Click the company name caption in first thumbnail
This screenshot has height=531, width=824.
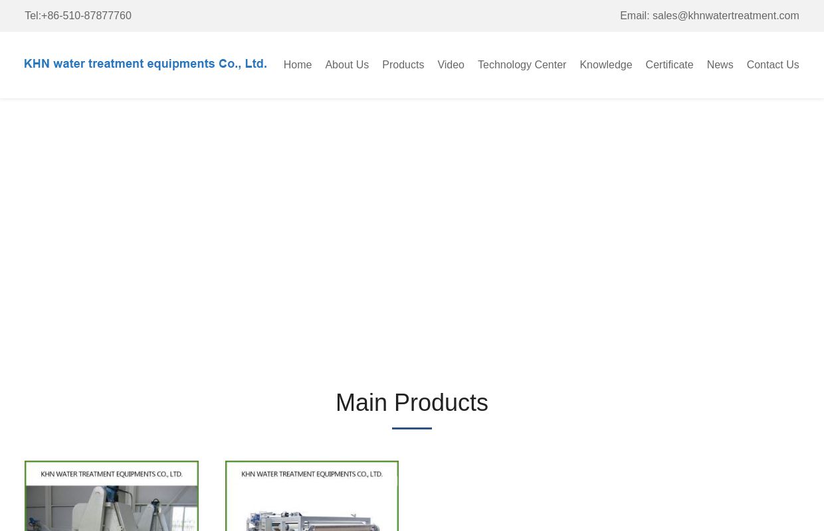[x=112, y=474]
